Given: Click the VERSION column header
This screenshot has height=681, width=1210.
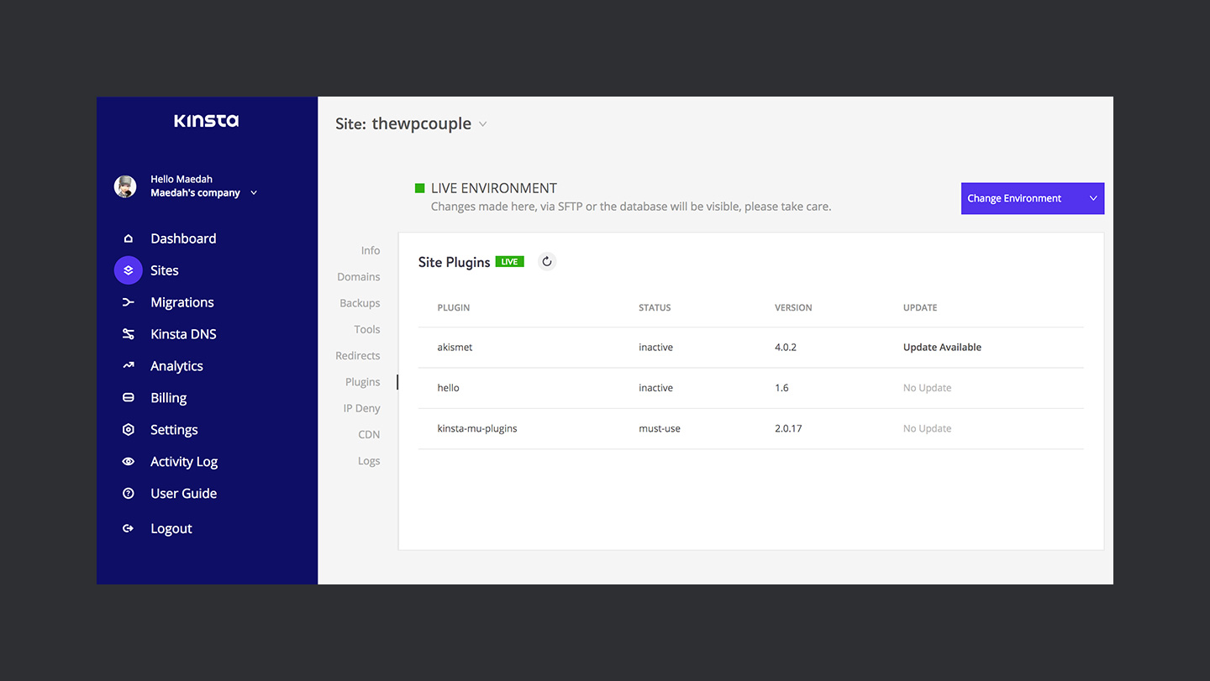Looking at the screenshot, I should (793, 308).
